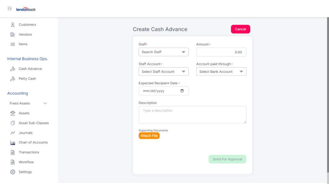Click the Cash Advance hand icon
The width and height of the screenshot is (329, 184).
coord(13,69)
